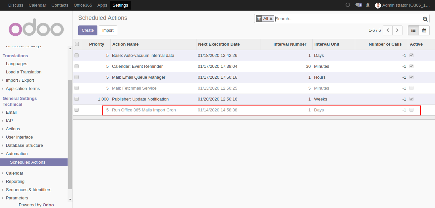The image size is (435, 208).
Task: Focus the Search input field
Action: (x=348, y=19)
